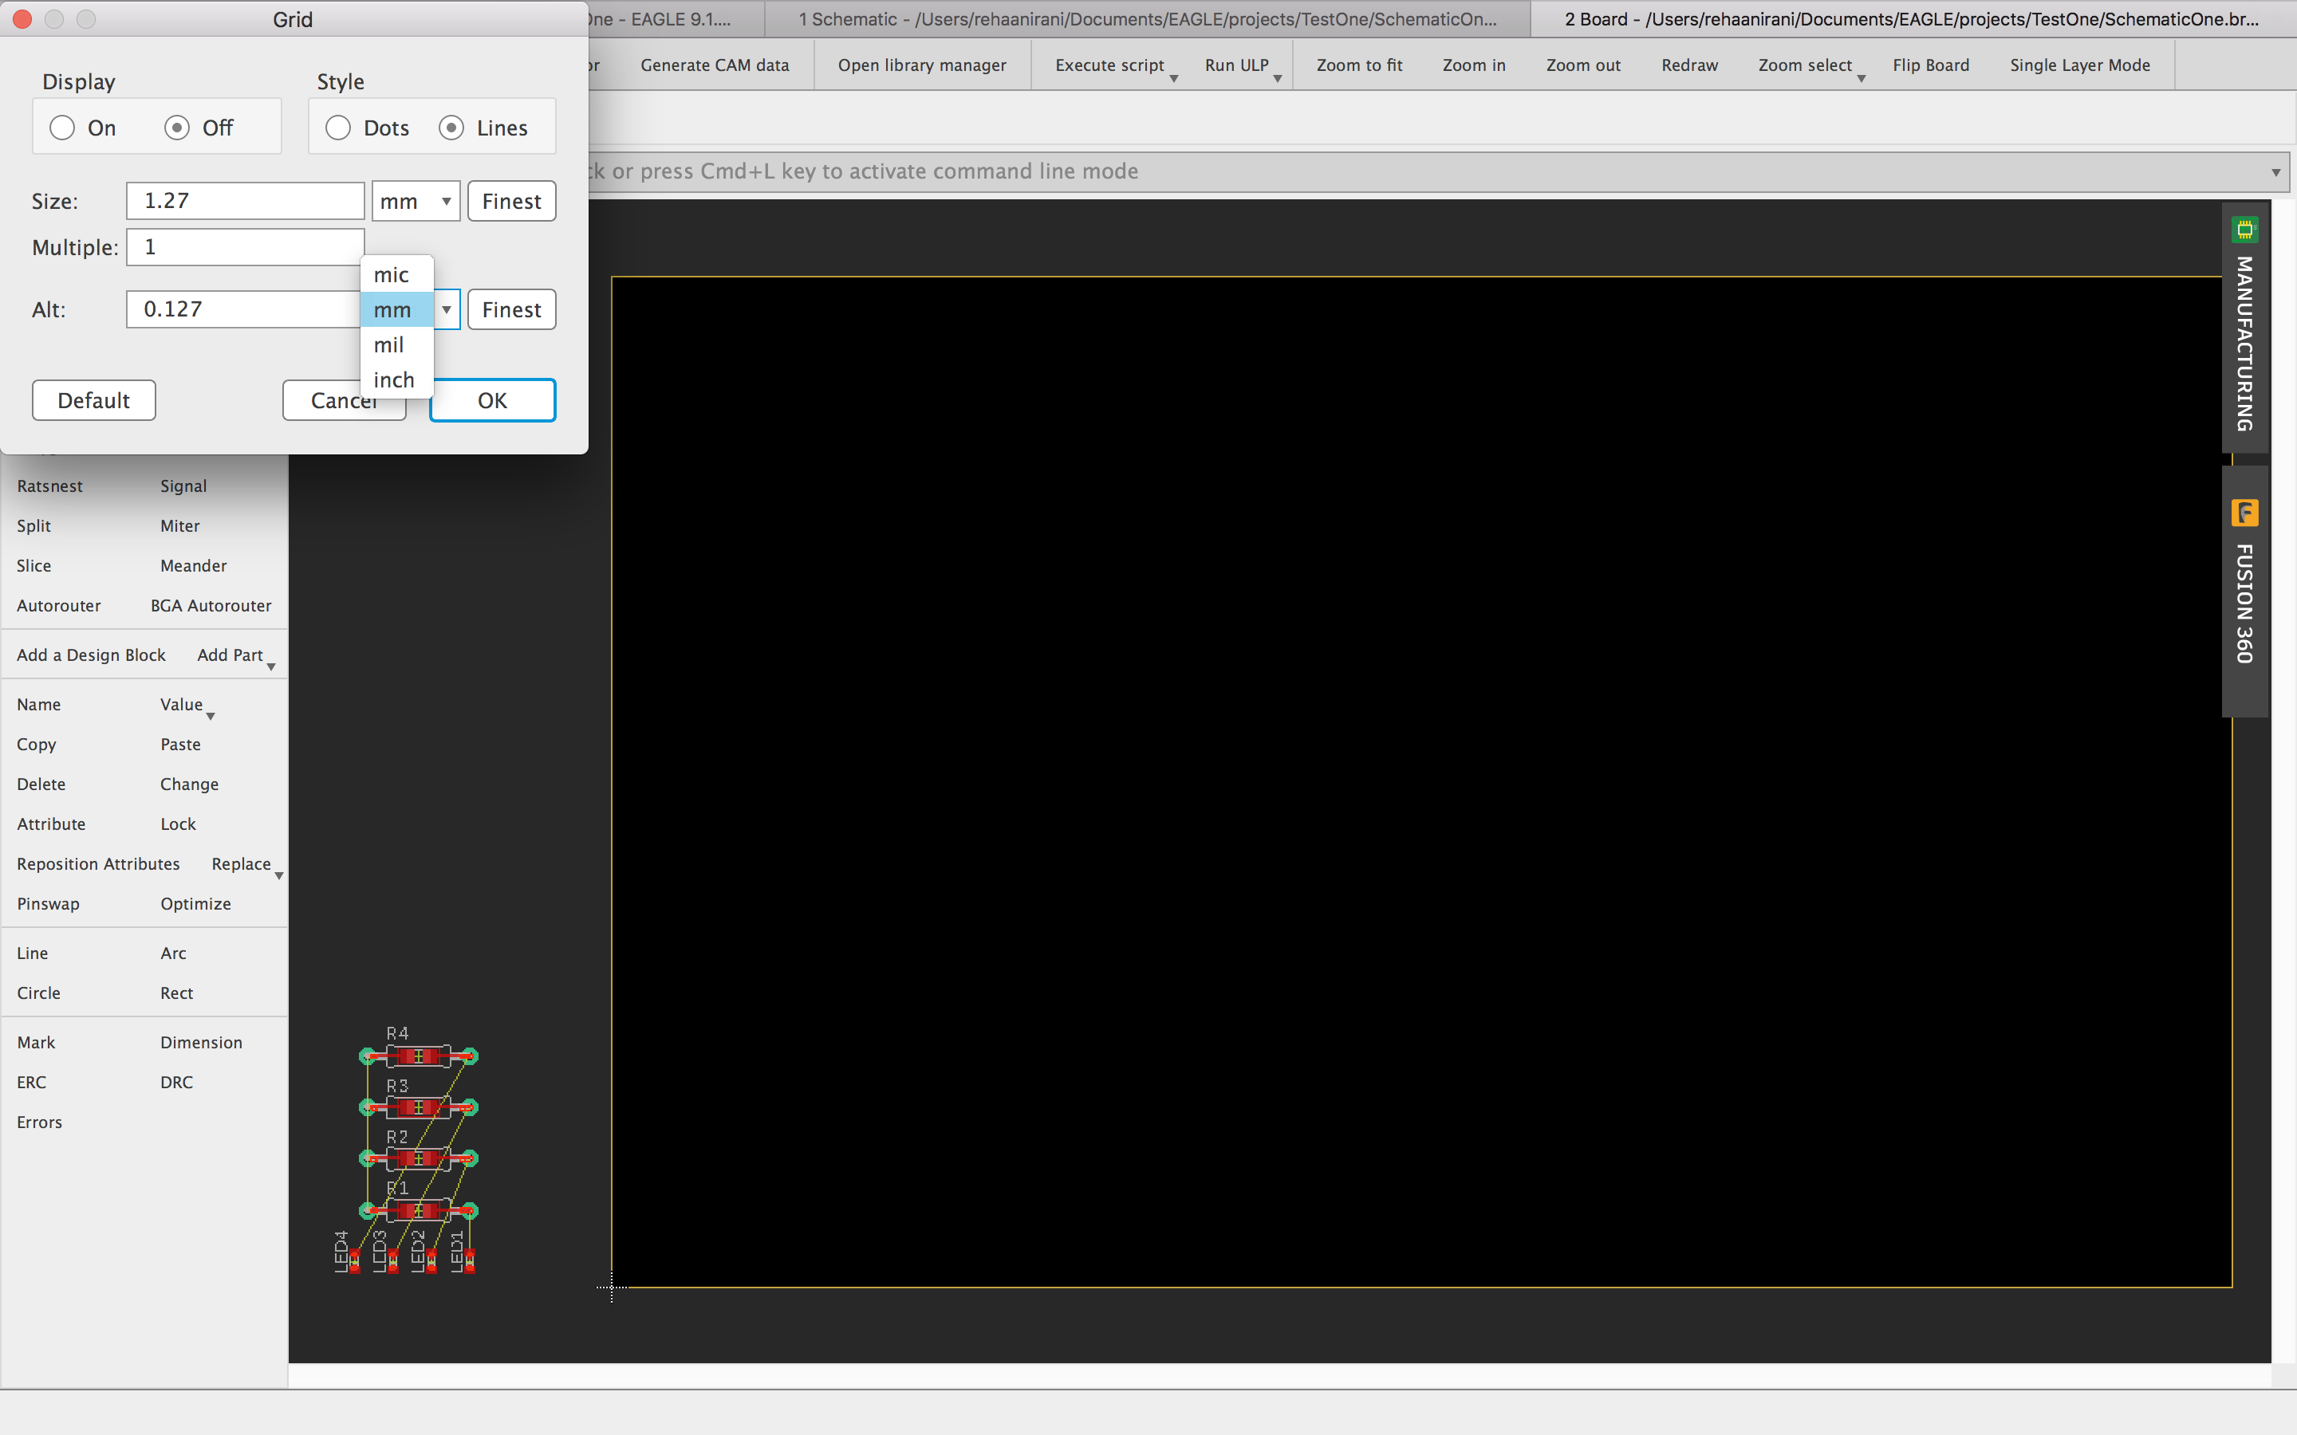Viewport: 2297px width, 1435px height.
Task: Run the Ratsnest command
Action: pyautogui.click(x=49, y=486)
